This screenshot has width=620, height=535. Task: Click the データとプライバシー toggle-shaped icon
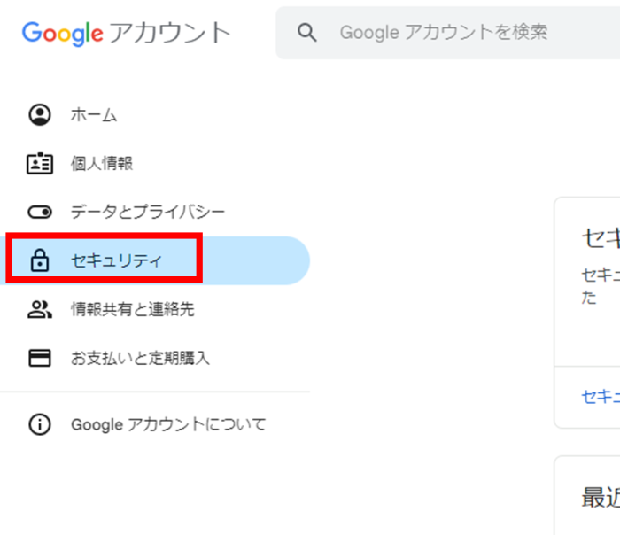(x=40, y=213)
